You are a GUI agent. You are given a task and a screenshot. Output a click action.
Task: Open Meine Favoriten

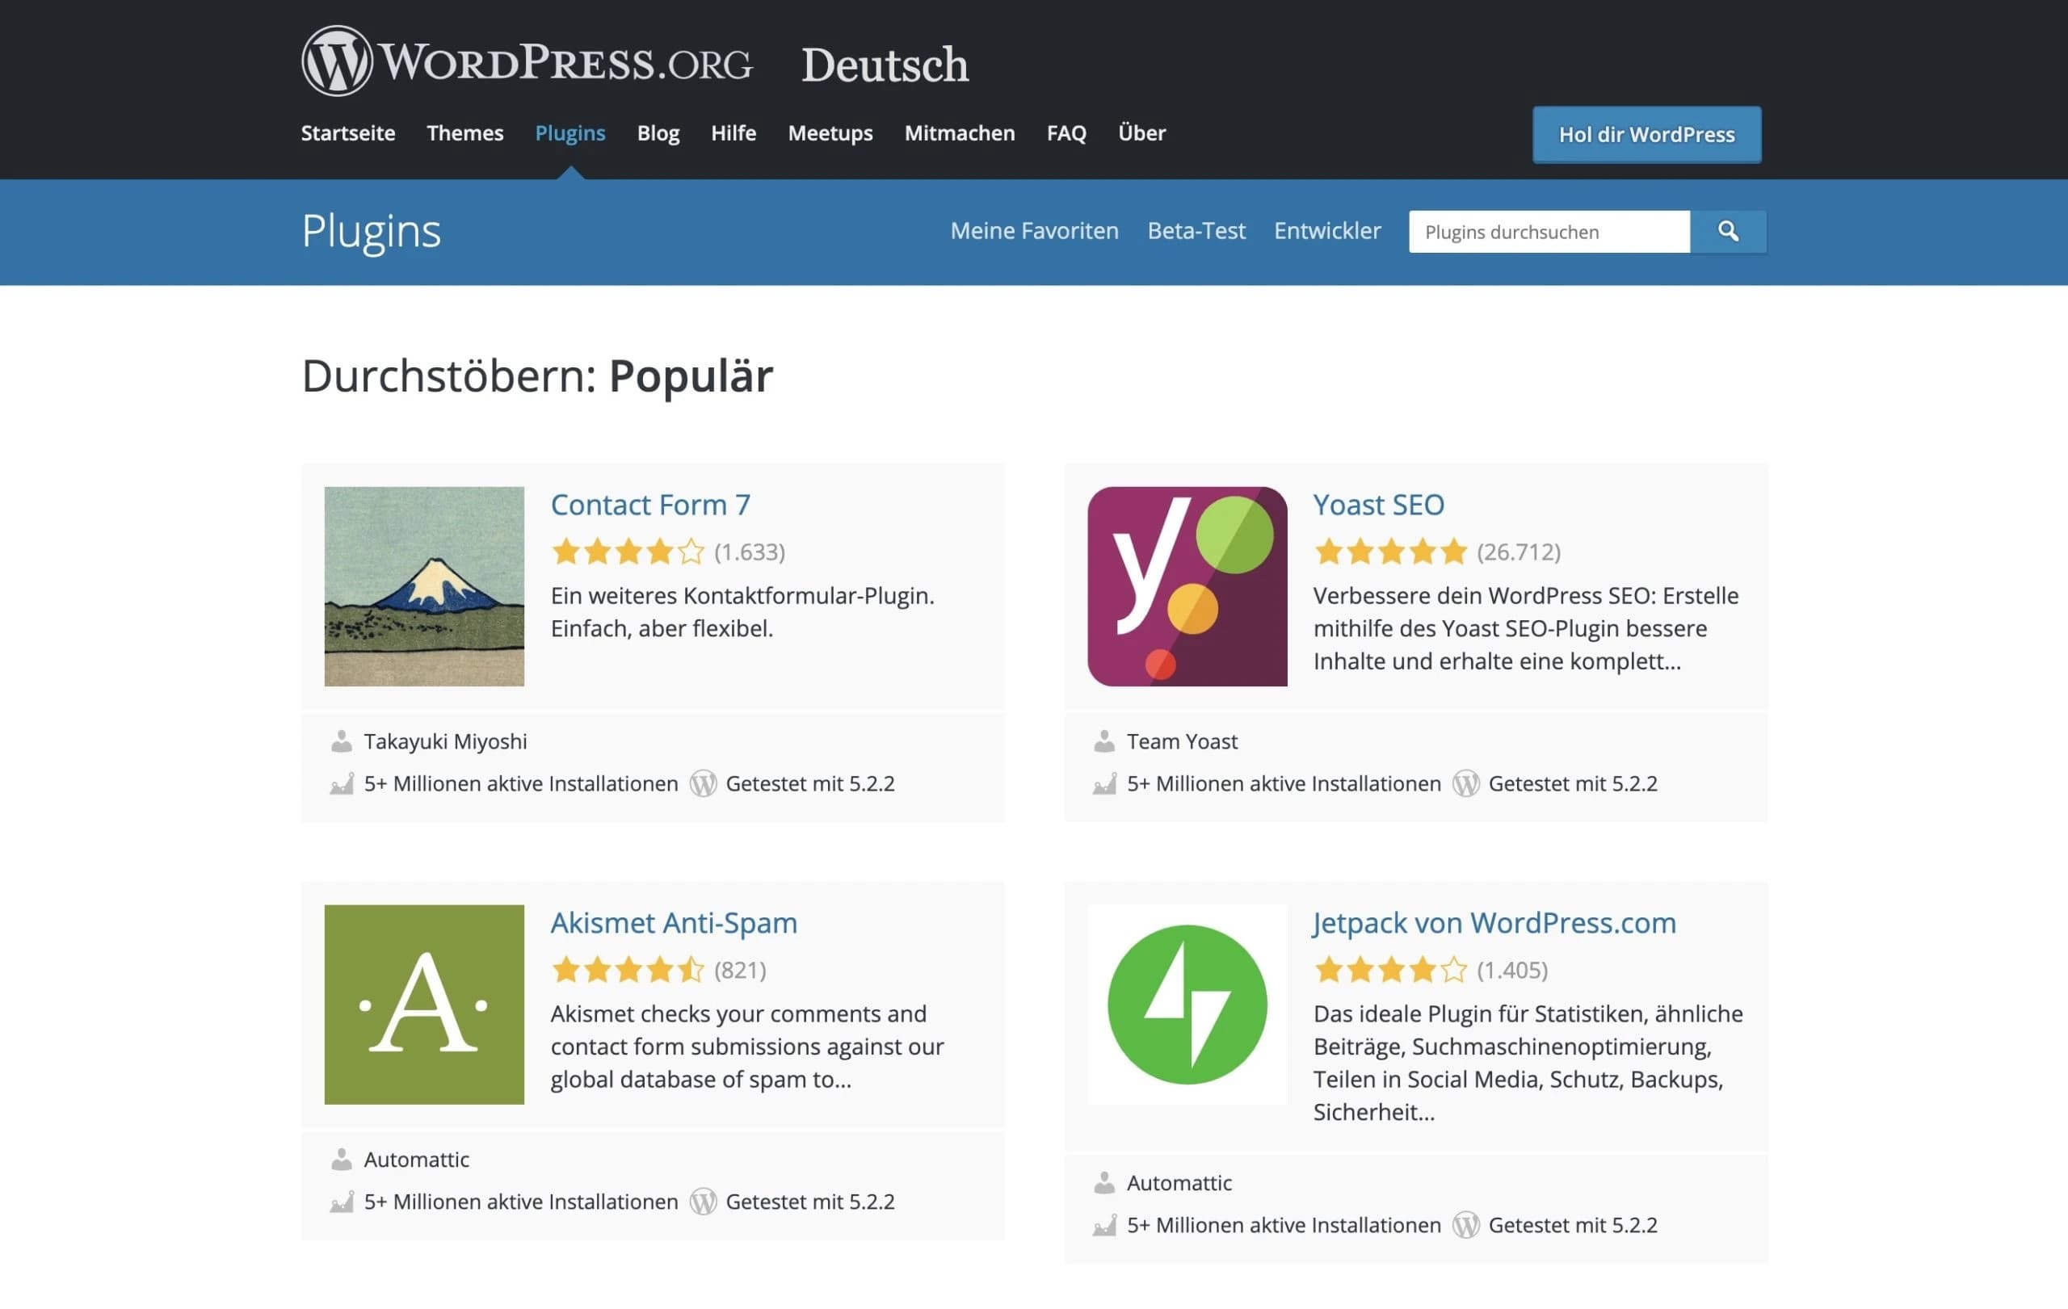[x=1033, y=230]
